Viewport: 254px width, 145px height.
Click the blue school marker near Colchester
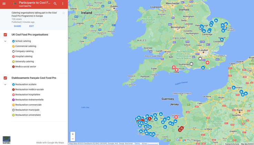(x=222, y=39)
